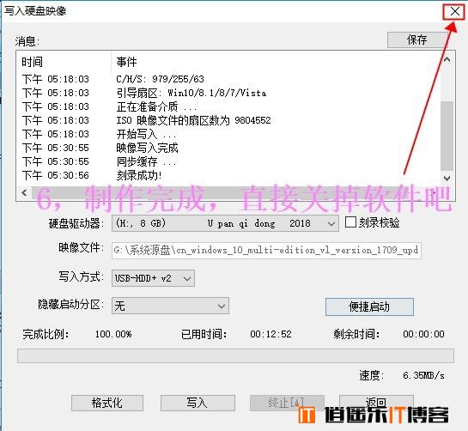Select the 映像写入完成 log entry
This screenshot has height=431, width=468.
click(x=147, y=148)
